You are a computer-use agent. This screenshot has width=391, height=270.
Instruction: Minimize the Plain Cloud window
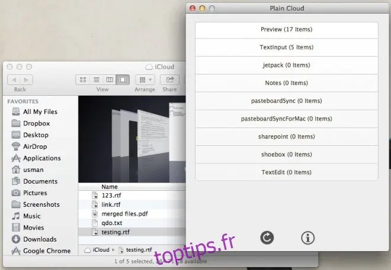[x=202, y=8]
